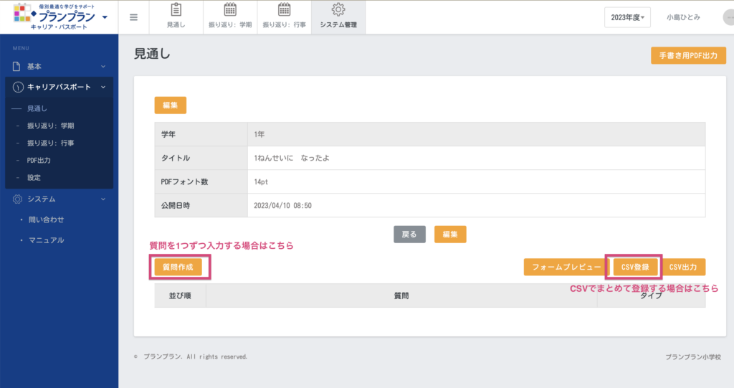Open 振り返り:学期 in the sidebar submenu
The height and width of the screenshot is (388, 734).
coord(51,126)
